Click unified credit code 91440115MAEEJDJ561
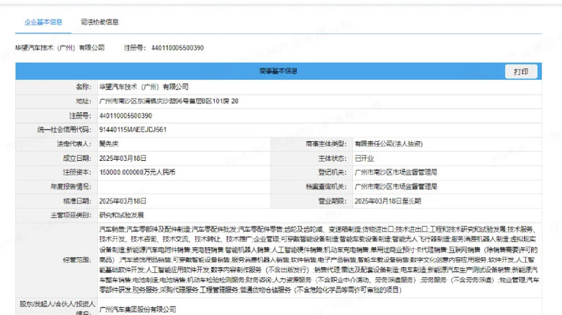Viewport: 562px width, 315px height. [133, 130]
